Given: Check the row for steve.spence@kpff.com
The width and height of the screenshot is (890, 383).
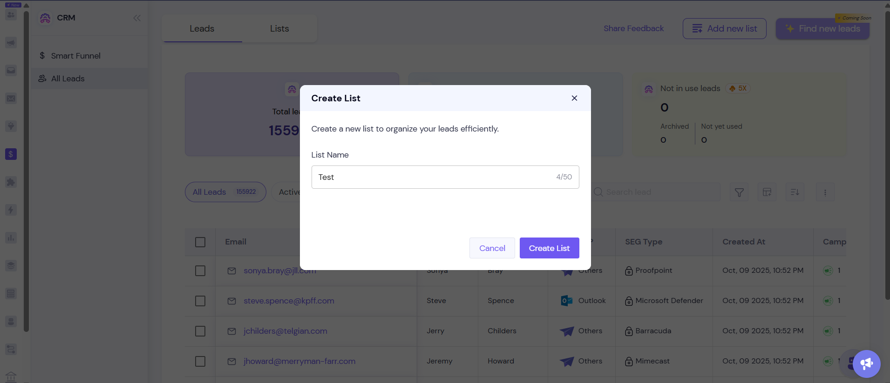Looking at the screenshot, I should (200, 301).
